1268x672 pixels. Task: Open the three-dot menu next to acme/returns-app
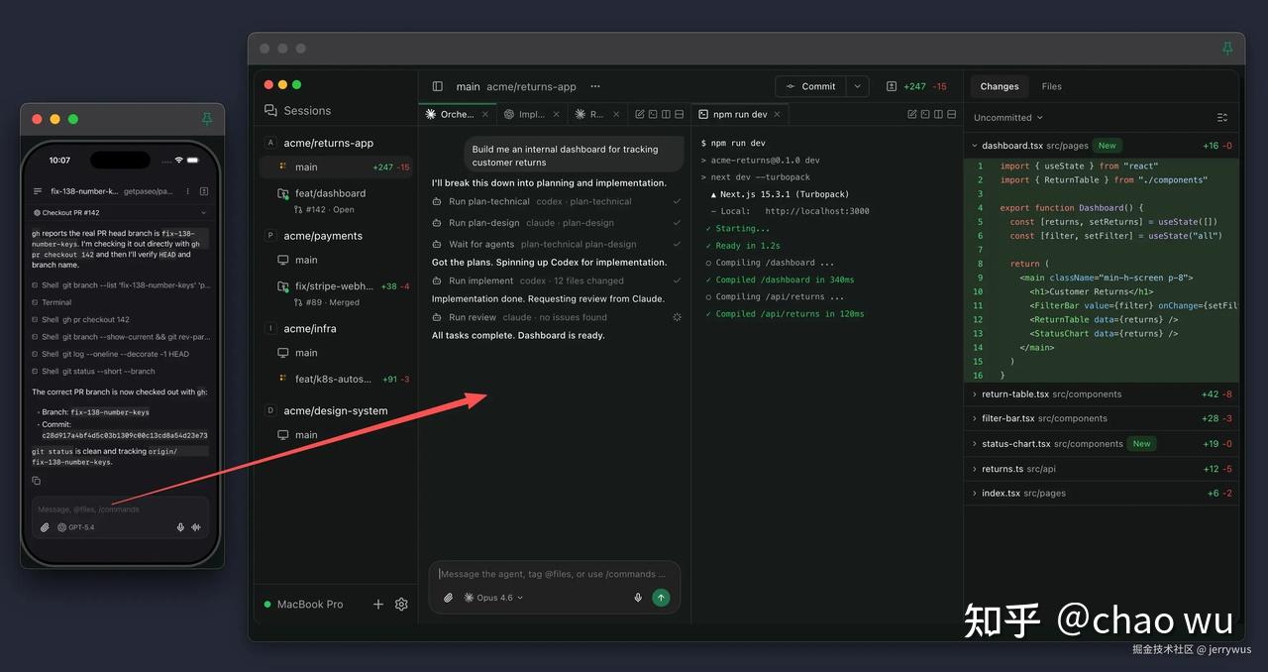[595, 86]
